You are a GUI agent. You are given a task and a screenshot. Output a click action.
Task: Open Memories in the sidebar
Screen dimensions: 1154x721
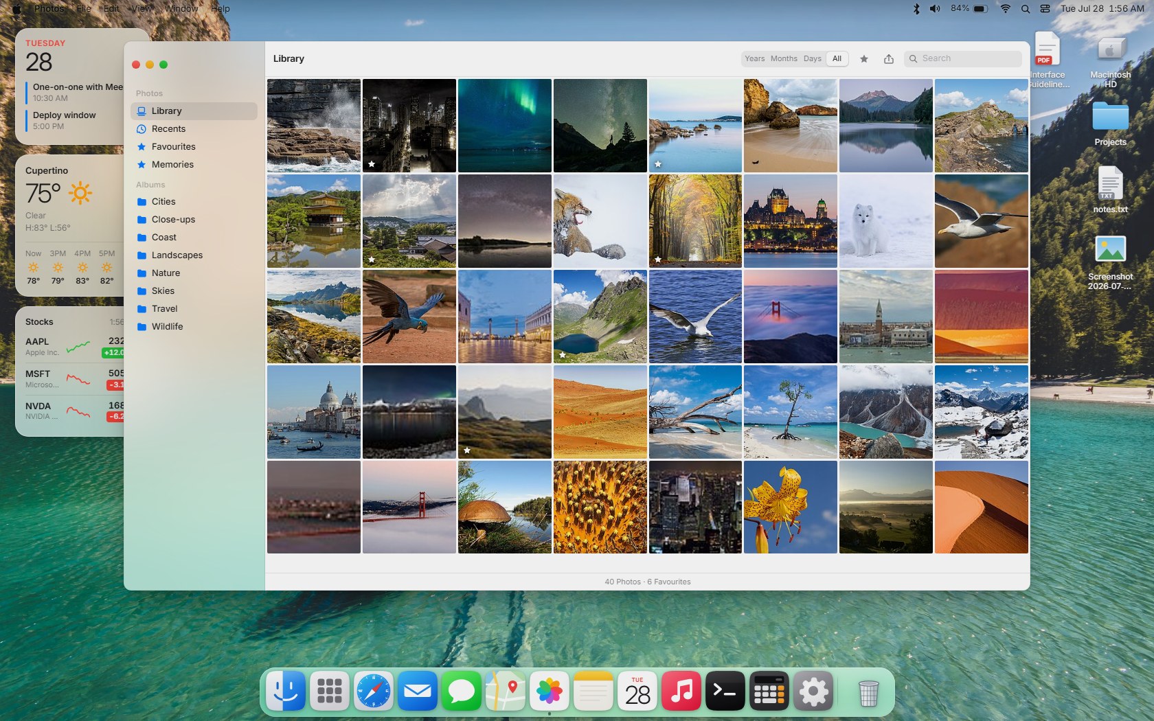(x=194, y=165)
